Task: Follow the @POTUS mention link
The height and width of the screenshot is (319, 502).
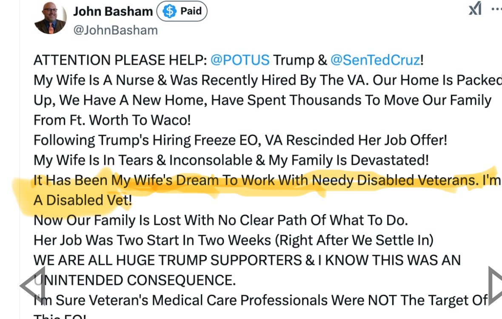Action: (x=240, y=60)
